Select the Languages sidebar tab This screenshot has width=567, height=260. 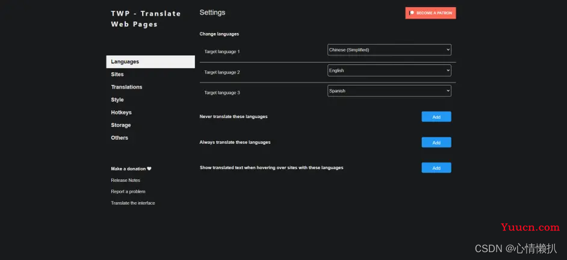[150, 61]
